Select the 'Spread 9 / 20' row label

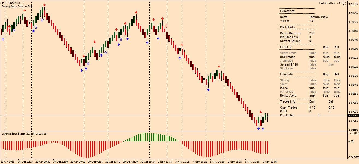click(x=289, y=64)
